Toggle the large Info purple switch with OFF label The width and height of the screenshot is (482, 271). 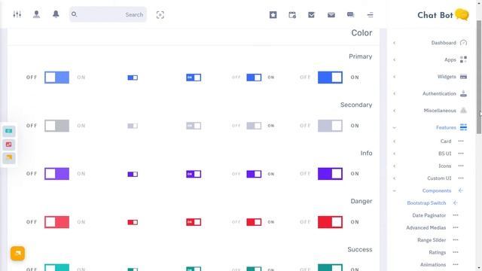click(57, 174)
